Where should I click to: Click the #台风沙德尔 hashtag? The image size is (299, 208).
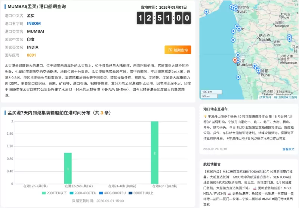click(255, 138)
